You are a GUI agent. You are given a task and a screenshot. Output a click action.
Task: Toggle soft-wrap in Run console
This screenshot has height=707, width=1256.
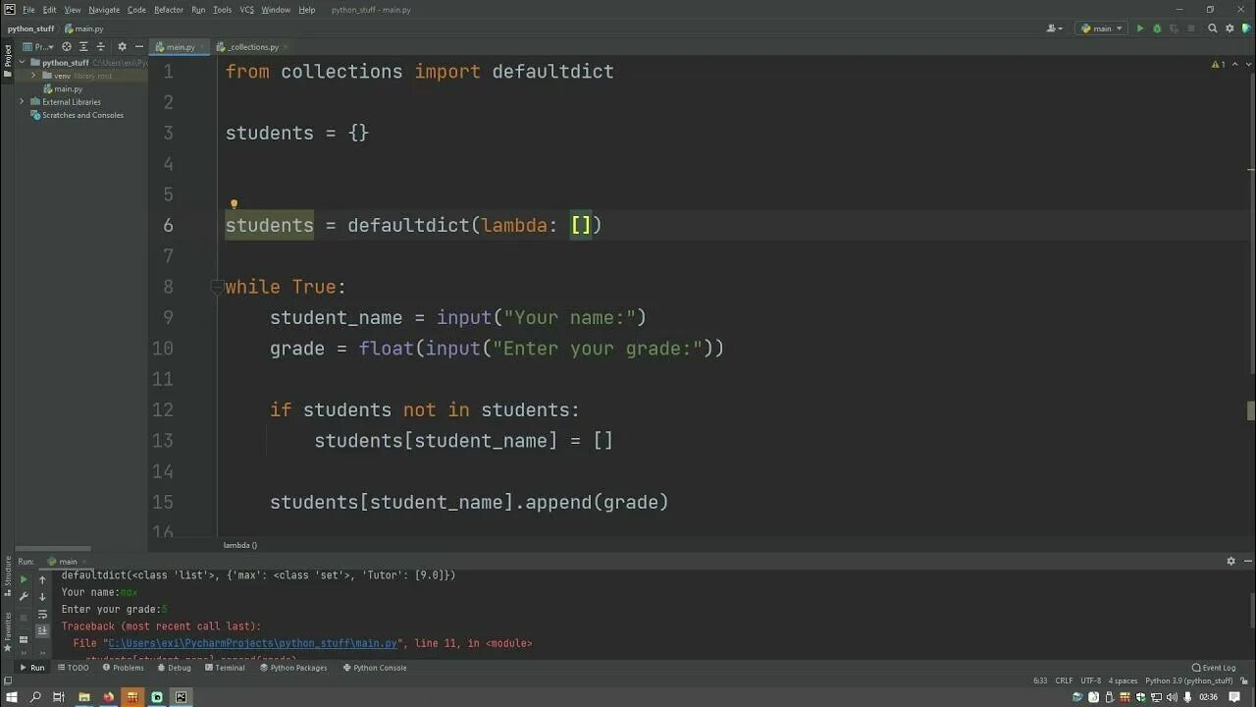[42, 614]
